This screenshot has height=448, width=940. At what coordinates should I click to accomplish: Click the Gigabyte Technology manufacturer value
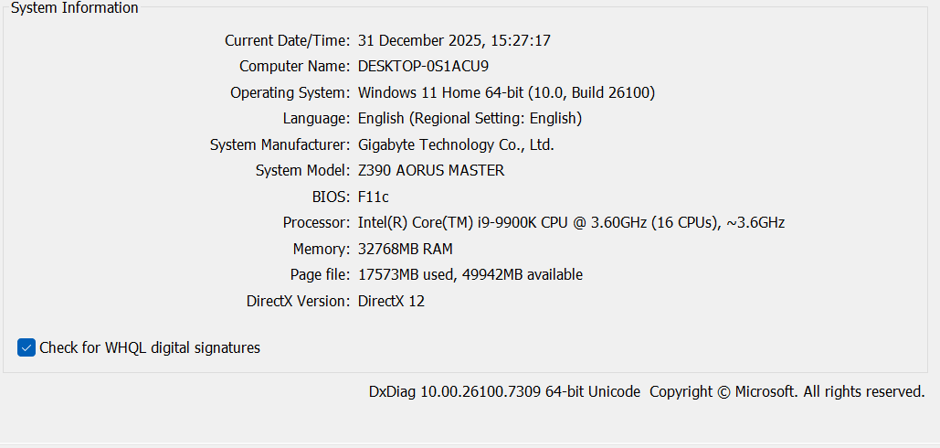(x=456, y=144)
